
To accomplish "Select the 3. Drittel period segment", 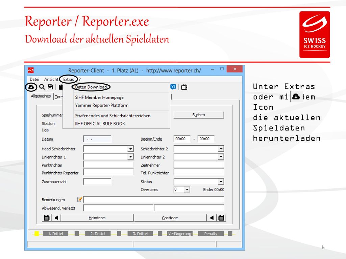I will (140, 234).
